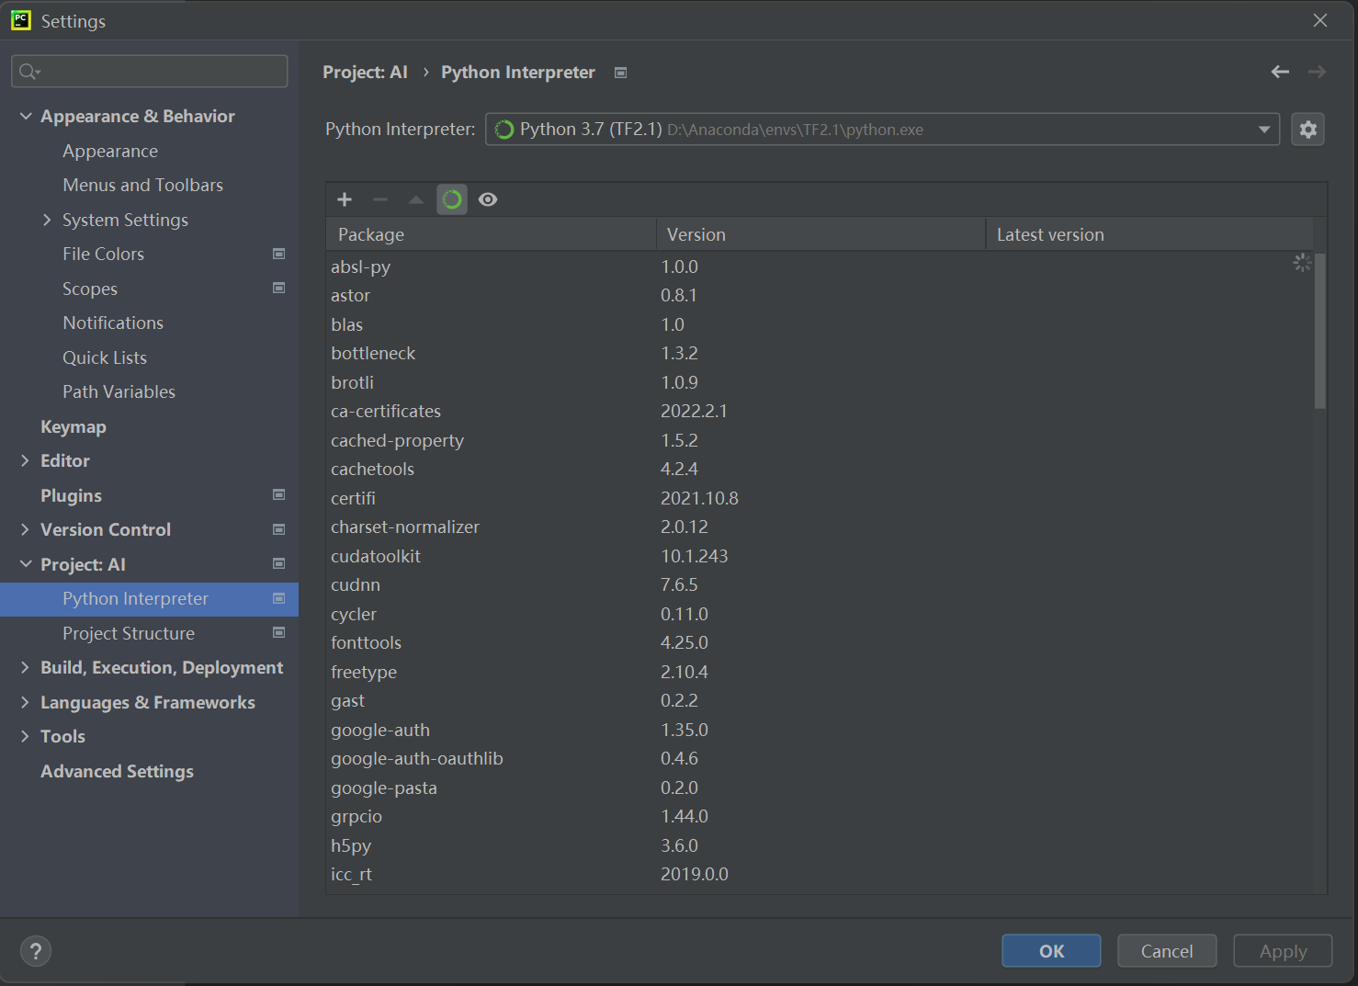Select the cudatoolkit package row
This screenshot has height=986, width=1358.
click(x=820, y=556)
